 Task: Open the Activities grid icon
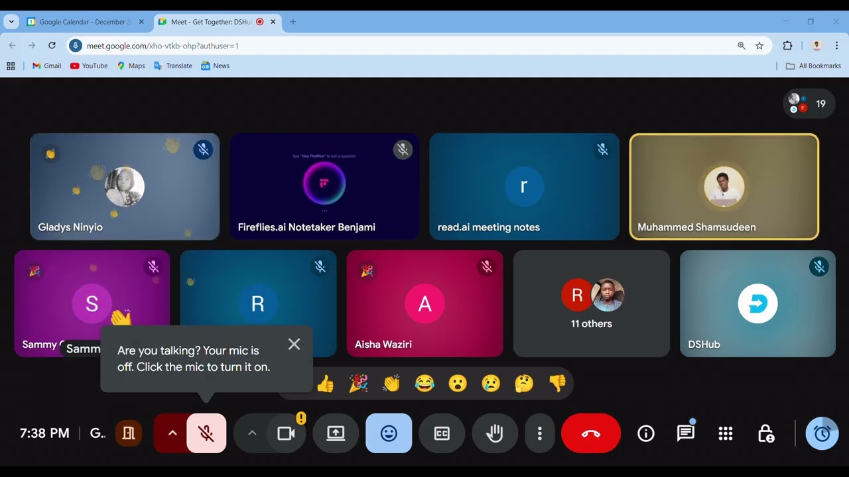[x=726, y=433]
